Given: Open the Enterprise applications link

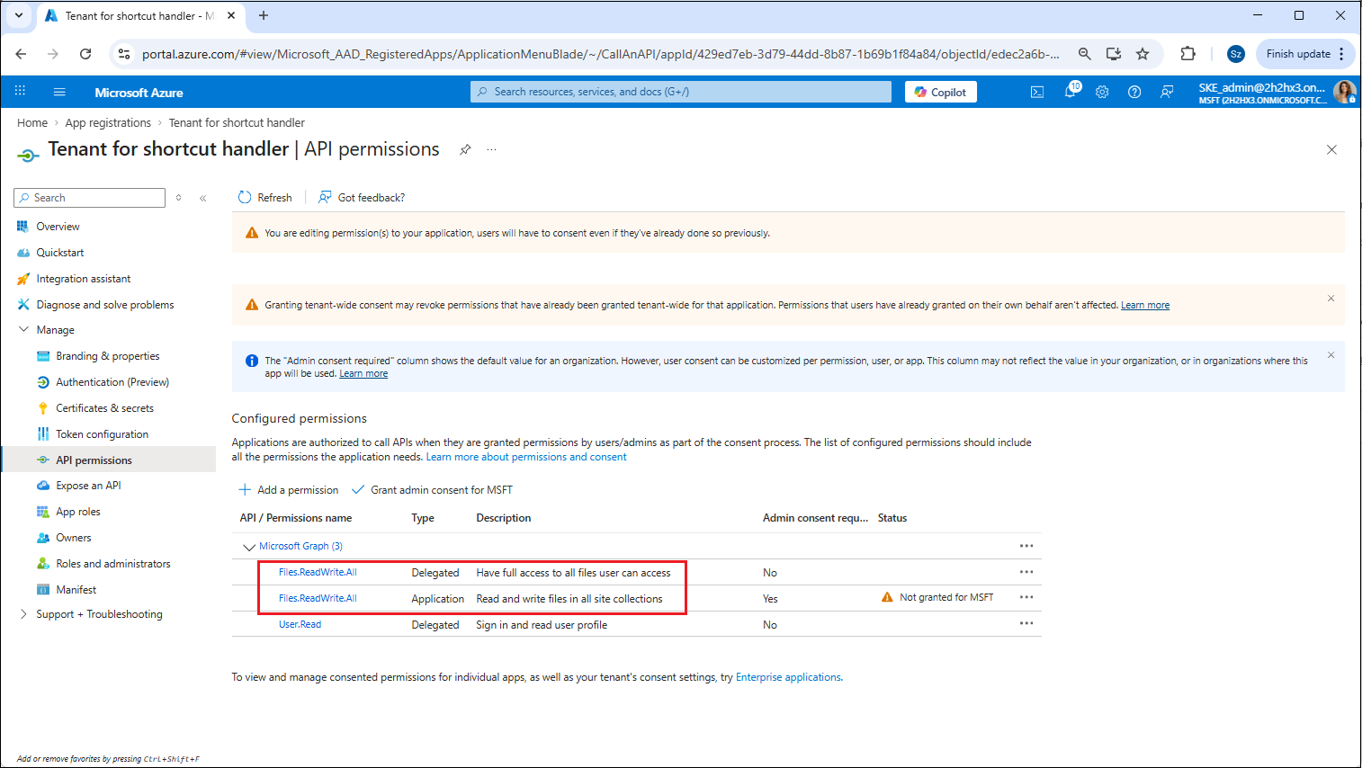Looking at the screenshot, I should coord(788,677).
